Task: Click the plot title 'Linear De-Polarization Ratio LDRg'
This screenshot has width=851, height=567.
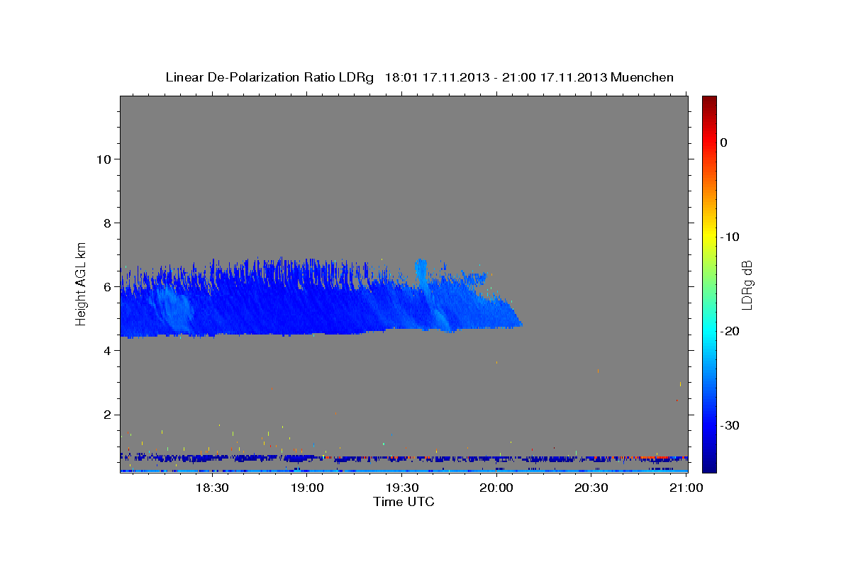Action: tap(269, 77)
